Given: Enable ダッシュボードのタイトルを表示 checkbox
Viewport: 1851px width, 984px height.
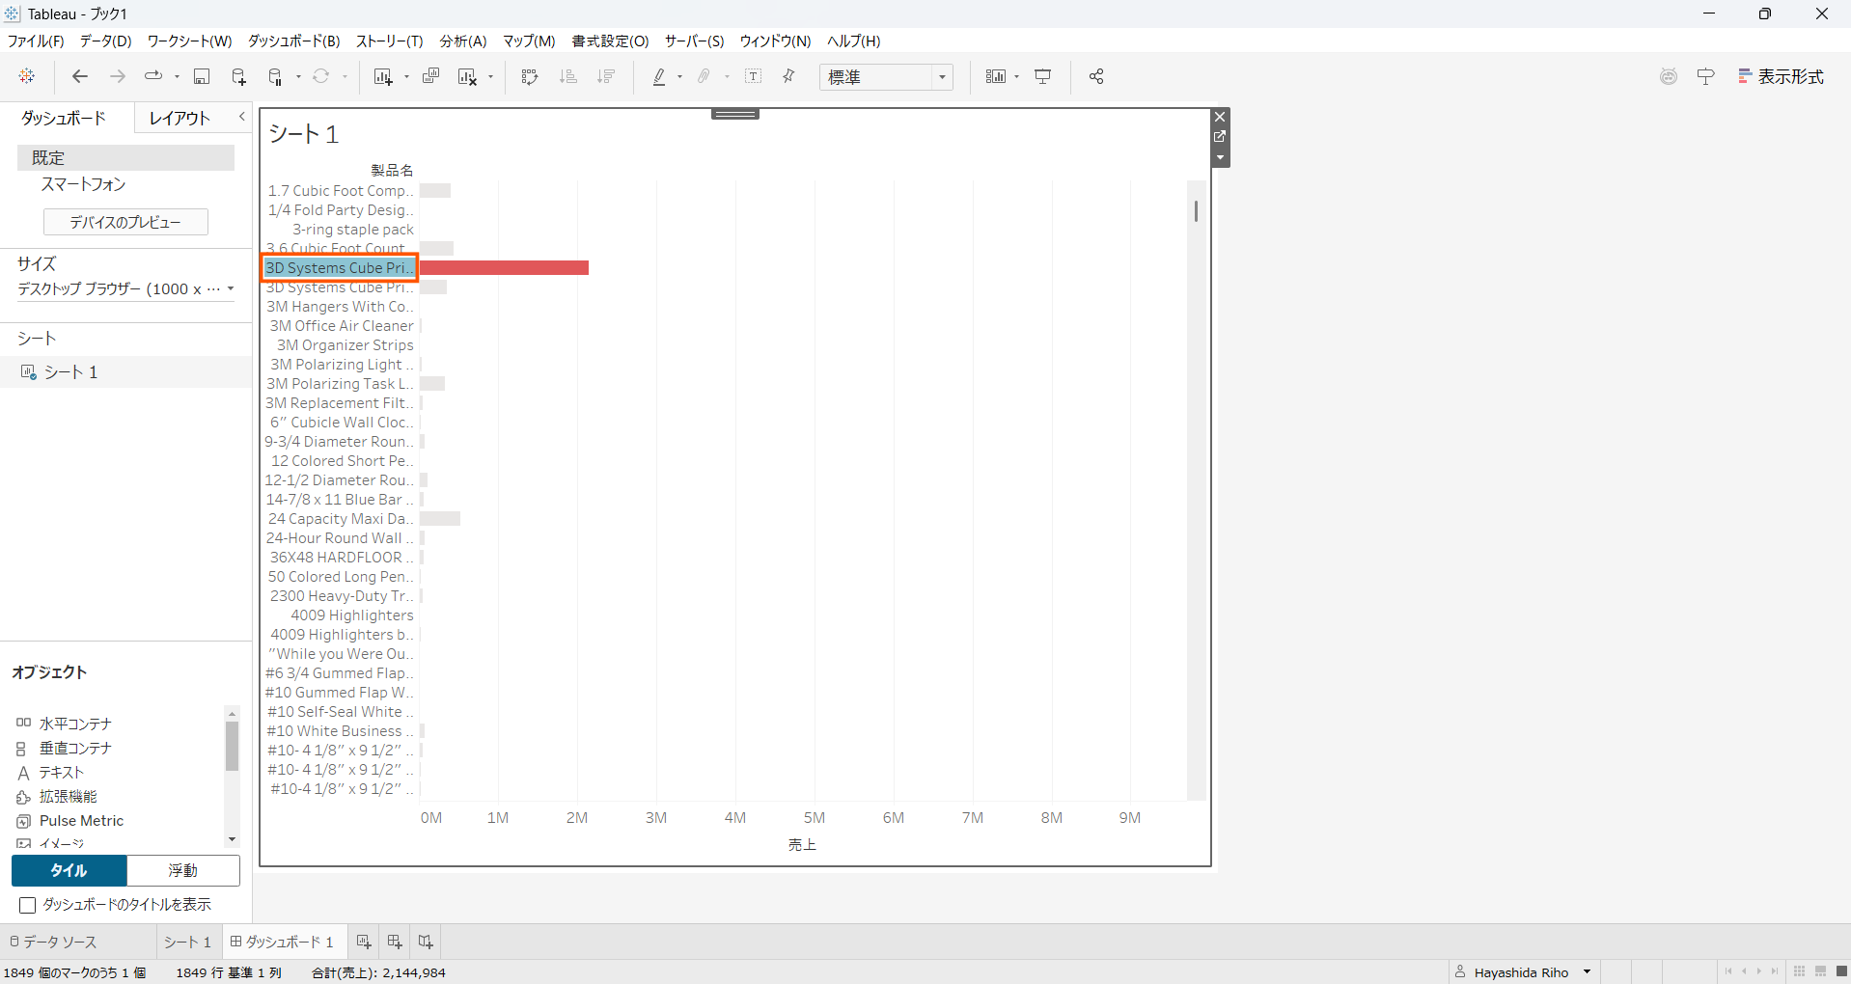Looking at the screenshot, I should pos(28,905).
